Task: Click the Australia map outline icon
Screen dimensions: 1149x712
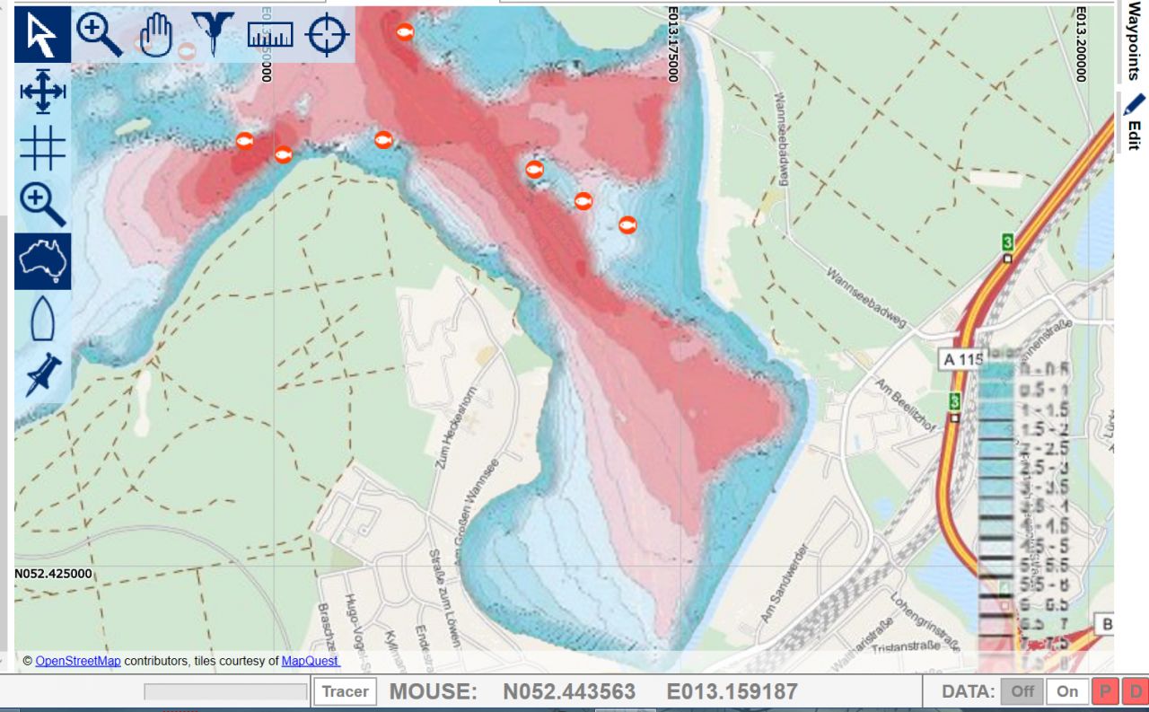Action: coord(42,261)
